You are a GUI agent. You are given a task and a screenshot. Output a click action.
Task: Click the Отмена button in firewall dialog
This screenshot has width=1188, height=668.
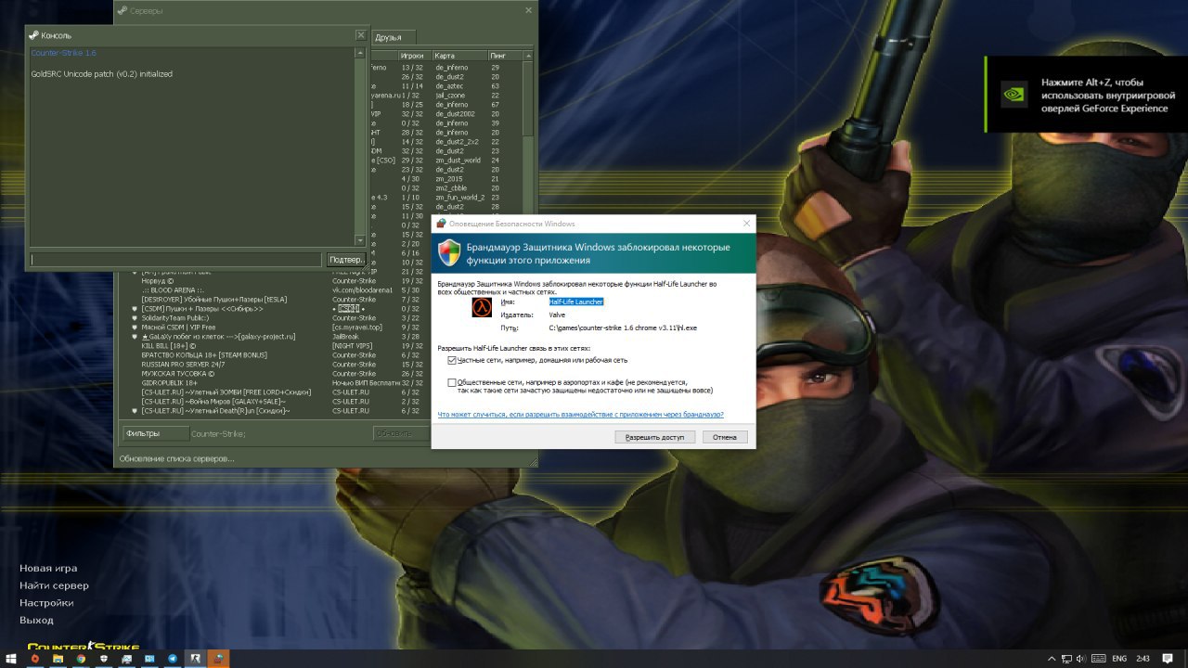725,437
